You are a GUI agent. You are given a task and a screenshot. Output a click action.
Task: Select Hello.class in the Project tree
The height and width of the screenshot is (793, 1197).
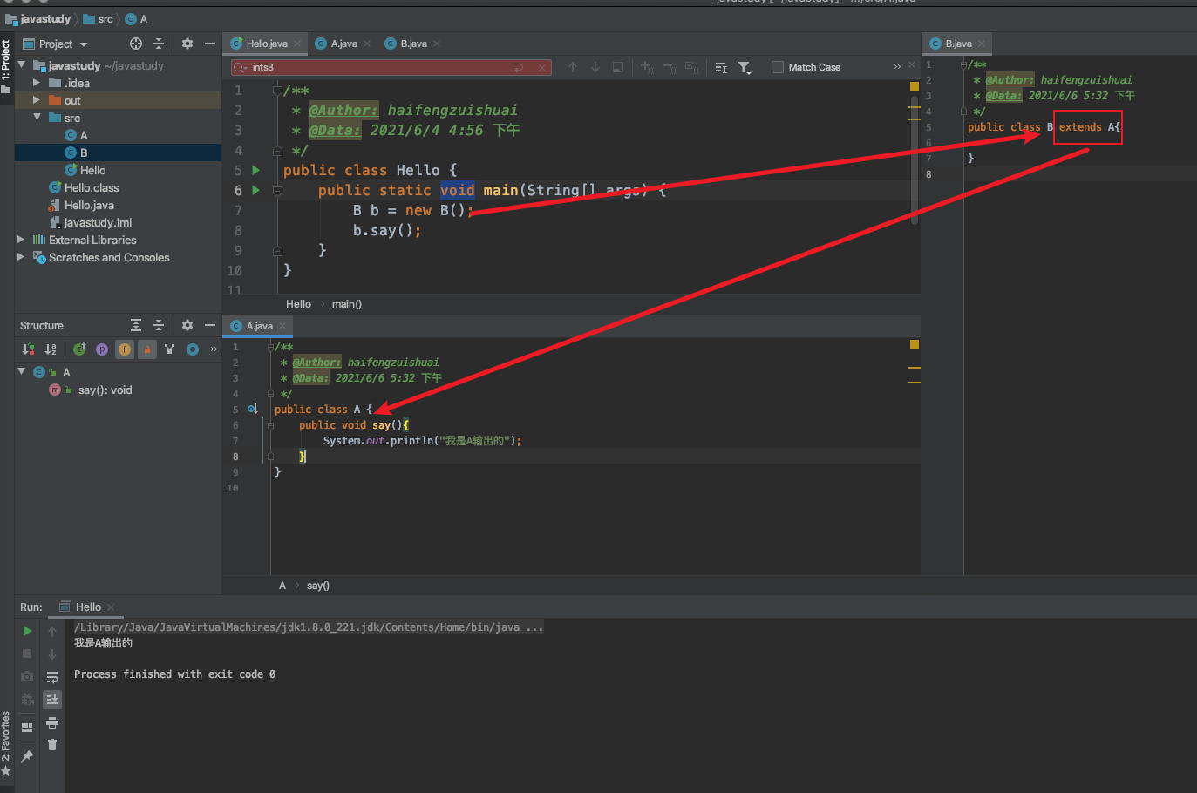[85, 187]
